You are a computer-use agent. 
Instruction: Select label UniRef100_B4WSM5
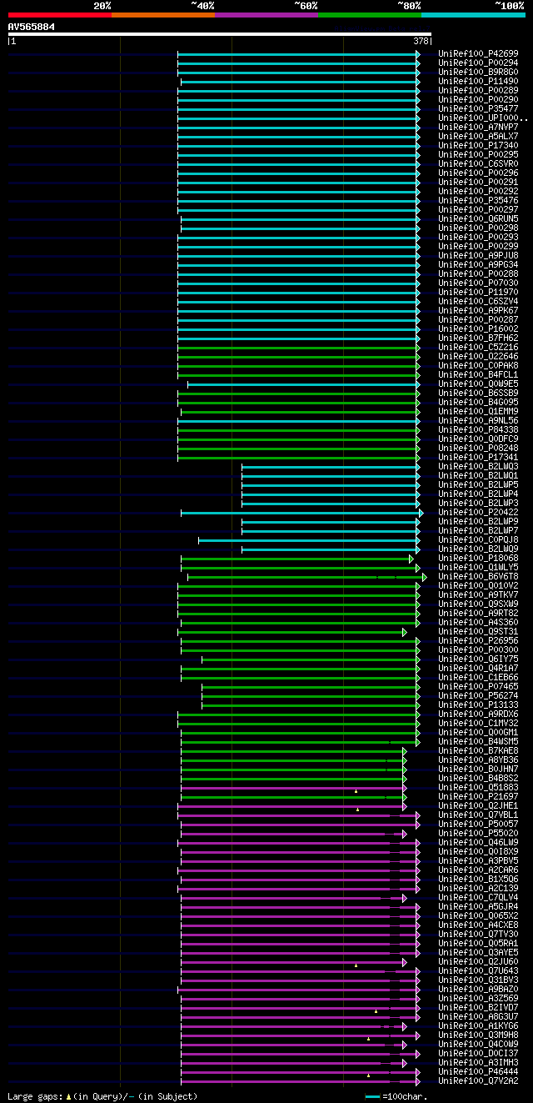coord(478,741)
